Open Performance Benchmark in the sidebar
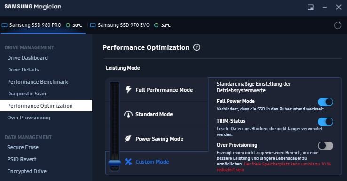This screenshot has height=181, width=347. pyautogui.click(x=38, y=82)
